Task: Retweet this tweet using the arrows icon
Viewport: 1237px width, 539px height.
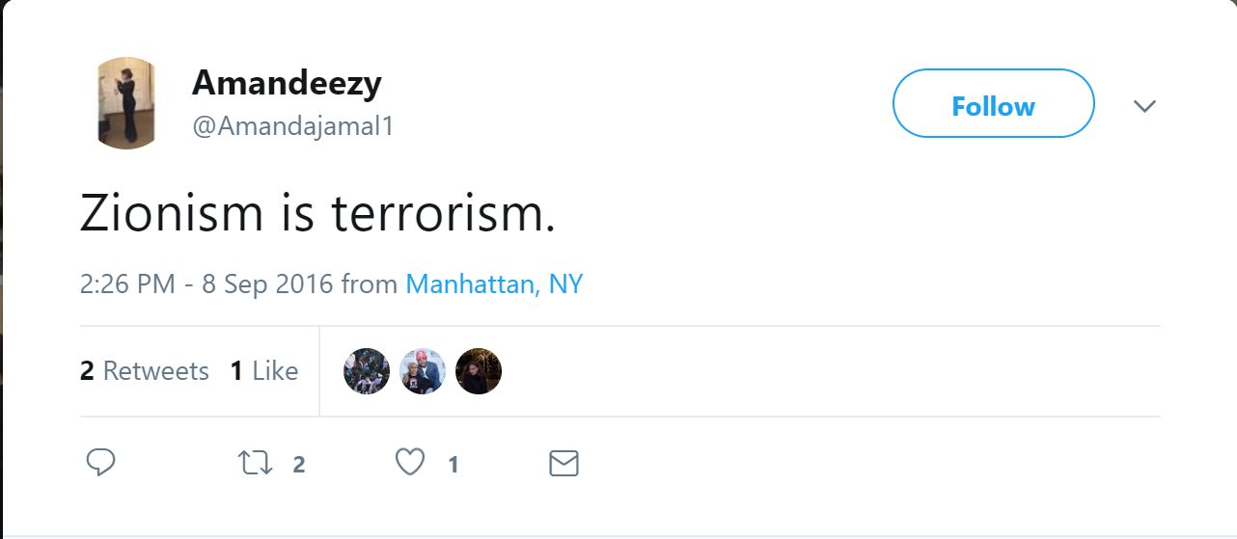Action: coord(255,464)
